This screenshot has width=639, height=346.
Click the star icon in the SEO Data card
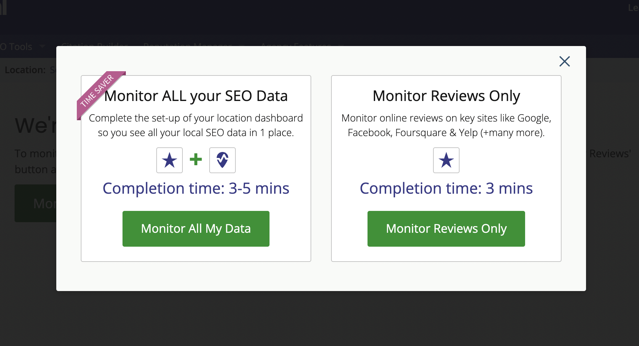click(170, 160)
